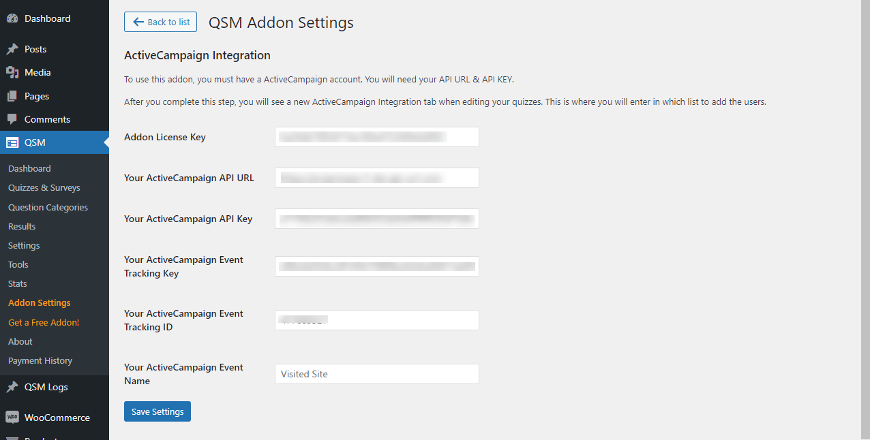Focus the Event Name field
The image size is (870, 440).
[377, 374]
